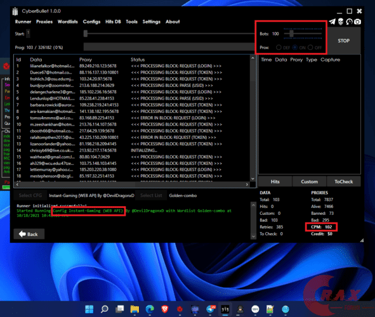Image resolution: width=375 pixels, height=317 pixels.
Task: Open the Hits DB menu
Action: 113,22
